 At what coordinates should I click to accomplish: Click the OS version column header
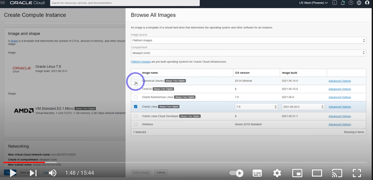[x=242, y=73]
